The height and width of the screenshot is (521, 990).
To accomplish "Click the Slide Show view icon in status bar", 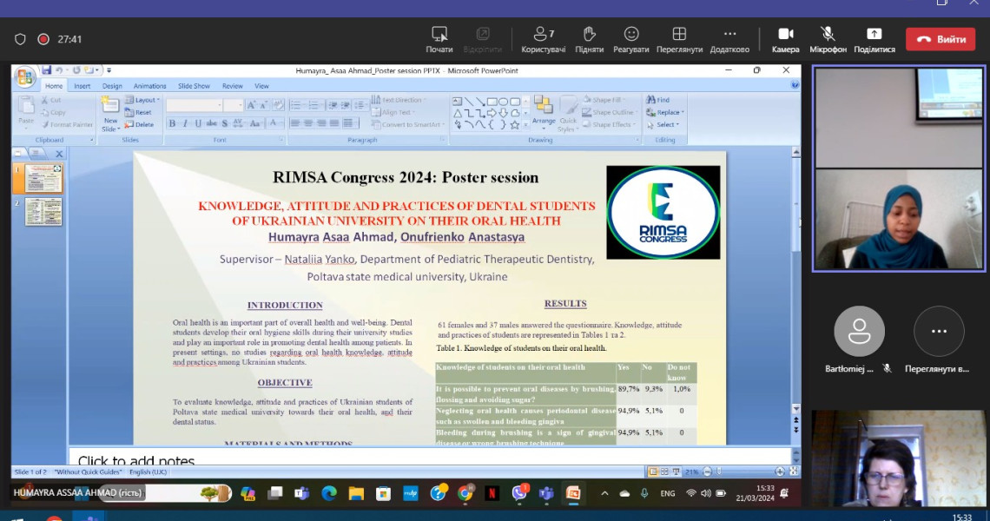I will pyautogui.click(x=676, y=472).
